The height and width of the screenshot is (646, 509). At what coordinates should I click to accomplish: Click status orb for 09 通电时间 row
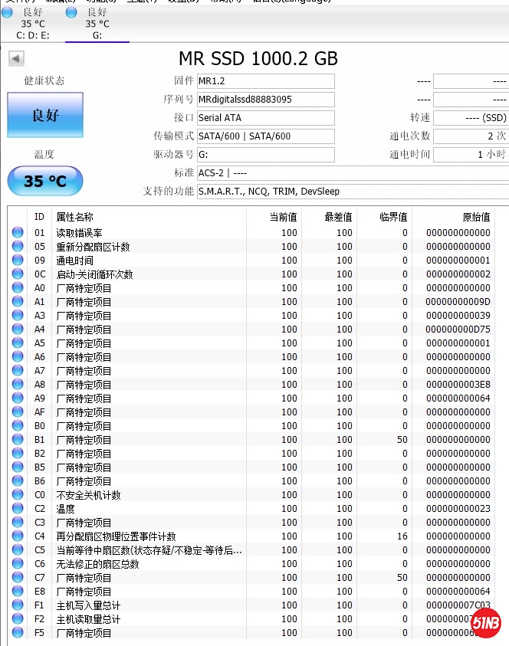click(x=18, y=261)
